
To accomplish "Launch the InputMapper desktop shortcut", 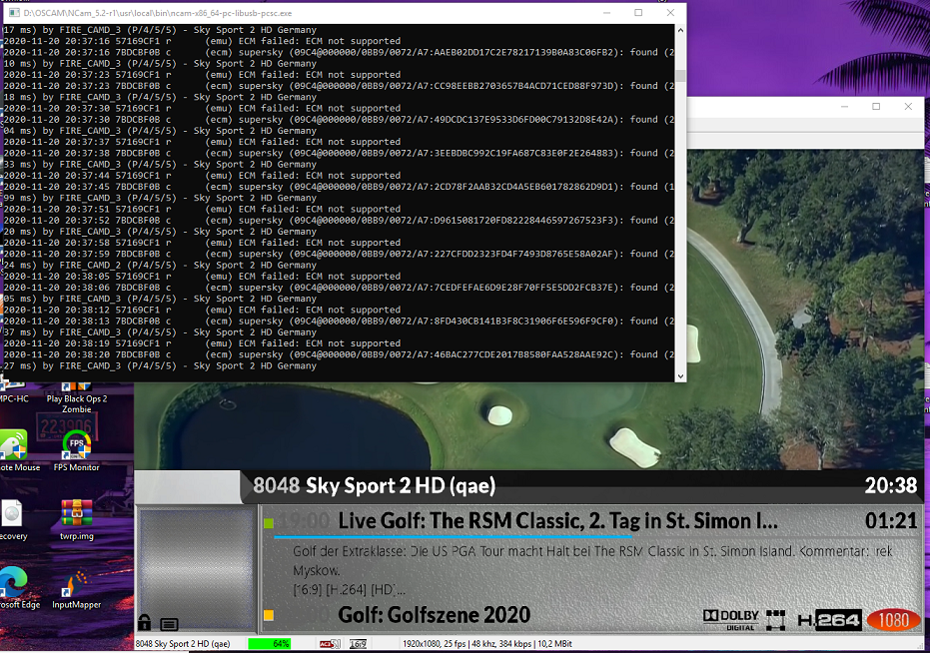I will click(x=77, y=588).
